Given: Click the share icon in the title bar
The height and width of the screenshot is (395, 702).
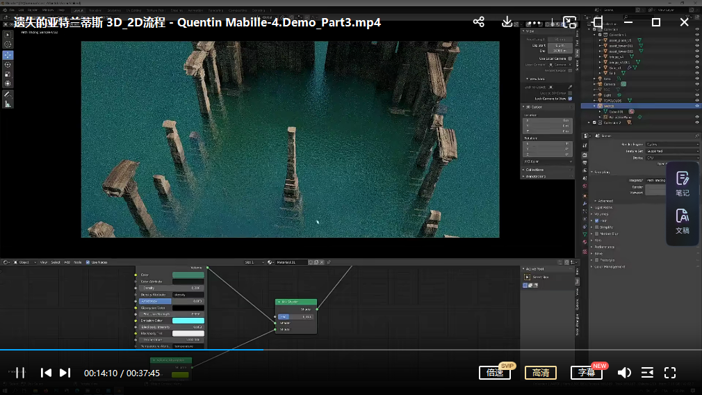Looking at the screenshot, I should [x=479, y=22].
